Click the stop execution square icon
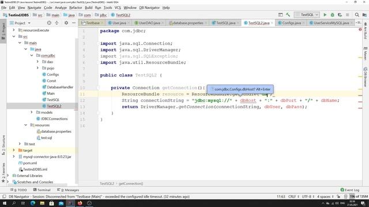This screenshot has height=207, width=369. (x=347, y=15)
